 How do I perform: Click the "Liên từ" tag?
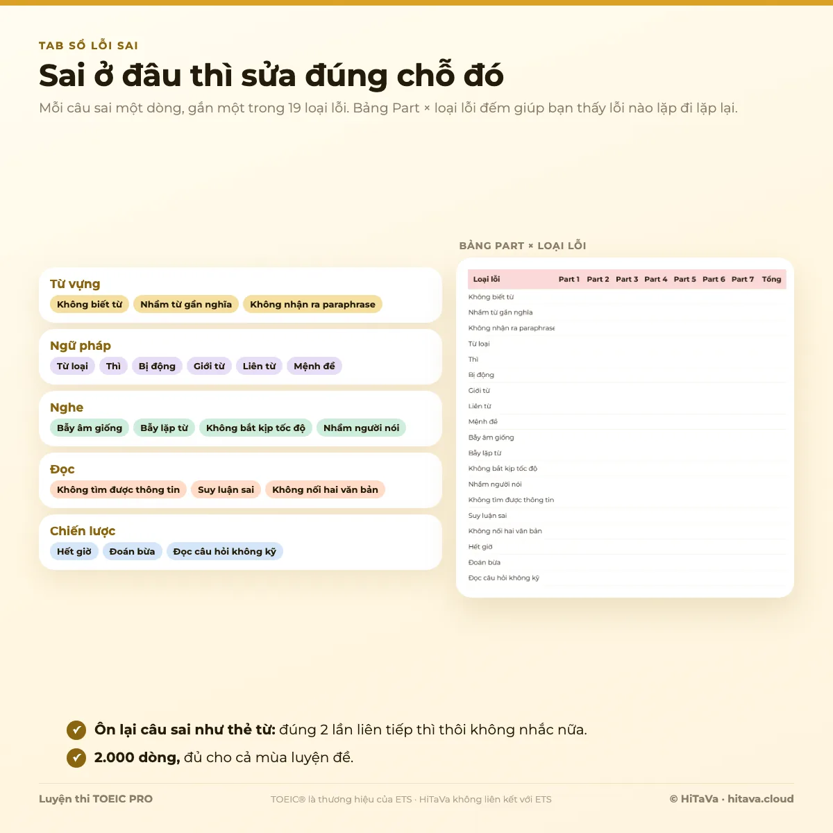point(259,366)
